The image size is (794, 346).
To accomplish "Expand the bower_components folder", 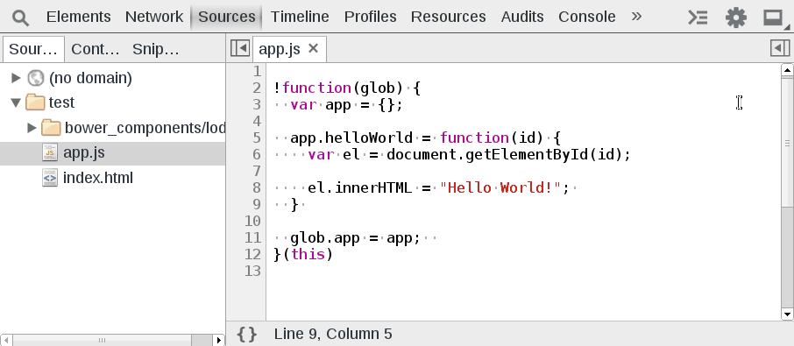I will tap(32, 128).
